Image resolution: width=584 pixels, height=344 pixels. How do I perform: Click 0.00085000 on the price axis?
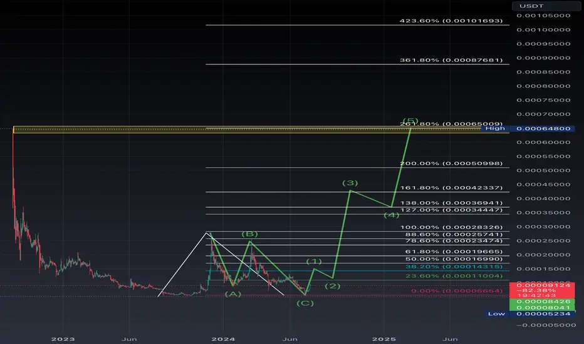(x=543, y=72)
